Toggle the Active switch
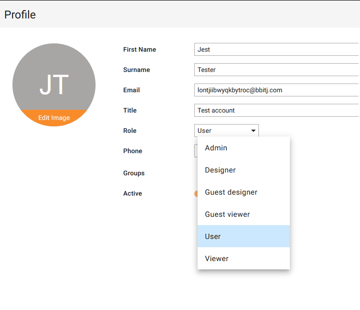Image resolution: width=360 pixels, height=310 pixels. tap(196, 194)
